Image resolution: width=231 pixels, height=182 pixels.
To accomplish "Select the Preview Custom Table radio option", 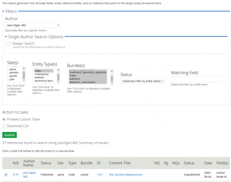I will pos(4,119).
